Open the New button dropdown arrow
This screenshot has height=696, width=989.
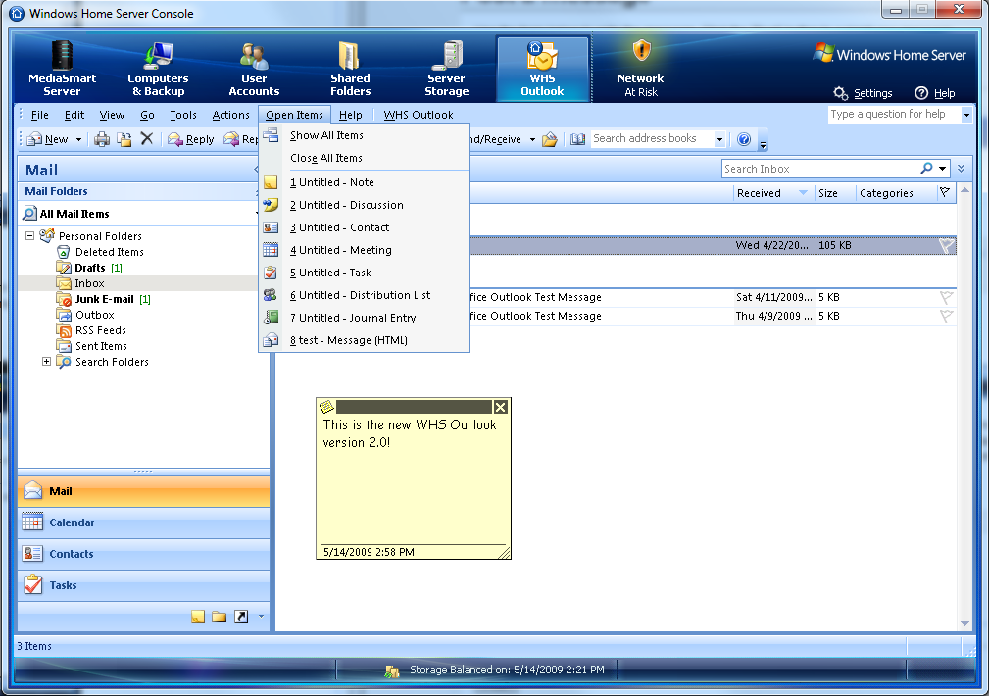78,139
